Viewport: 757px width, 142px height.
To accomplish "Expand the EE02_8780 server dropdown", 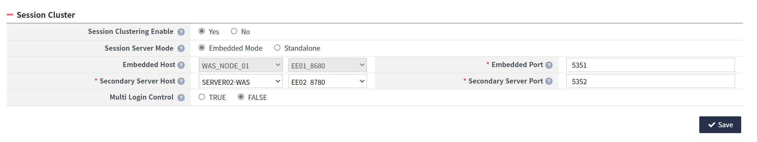I will tap(327, 81).
